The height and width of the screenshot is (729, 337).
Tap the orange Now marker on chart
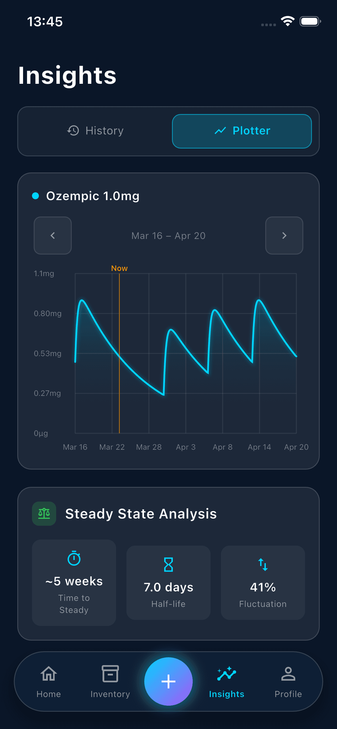click(119, 268)
